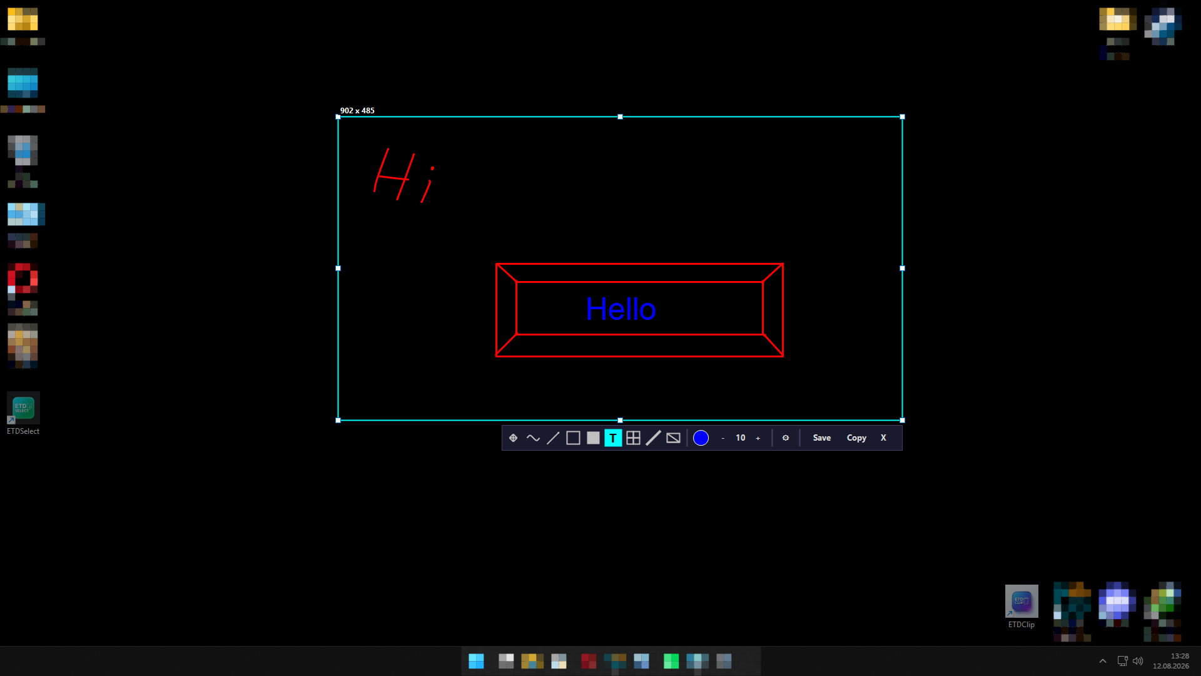1201x676 pixels.
Task: Open the blue color picker circle
Action: 701,438
